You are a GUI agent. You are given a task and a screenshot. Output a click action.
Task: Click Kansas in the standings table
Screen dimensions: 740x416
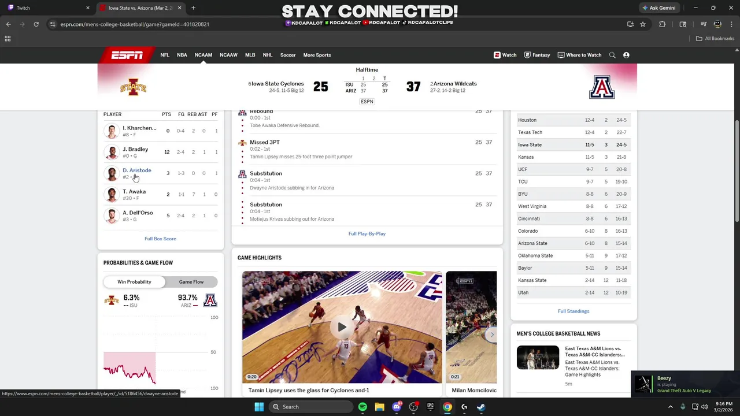pos(526,157)
